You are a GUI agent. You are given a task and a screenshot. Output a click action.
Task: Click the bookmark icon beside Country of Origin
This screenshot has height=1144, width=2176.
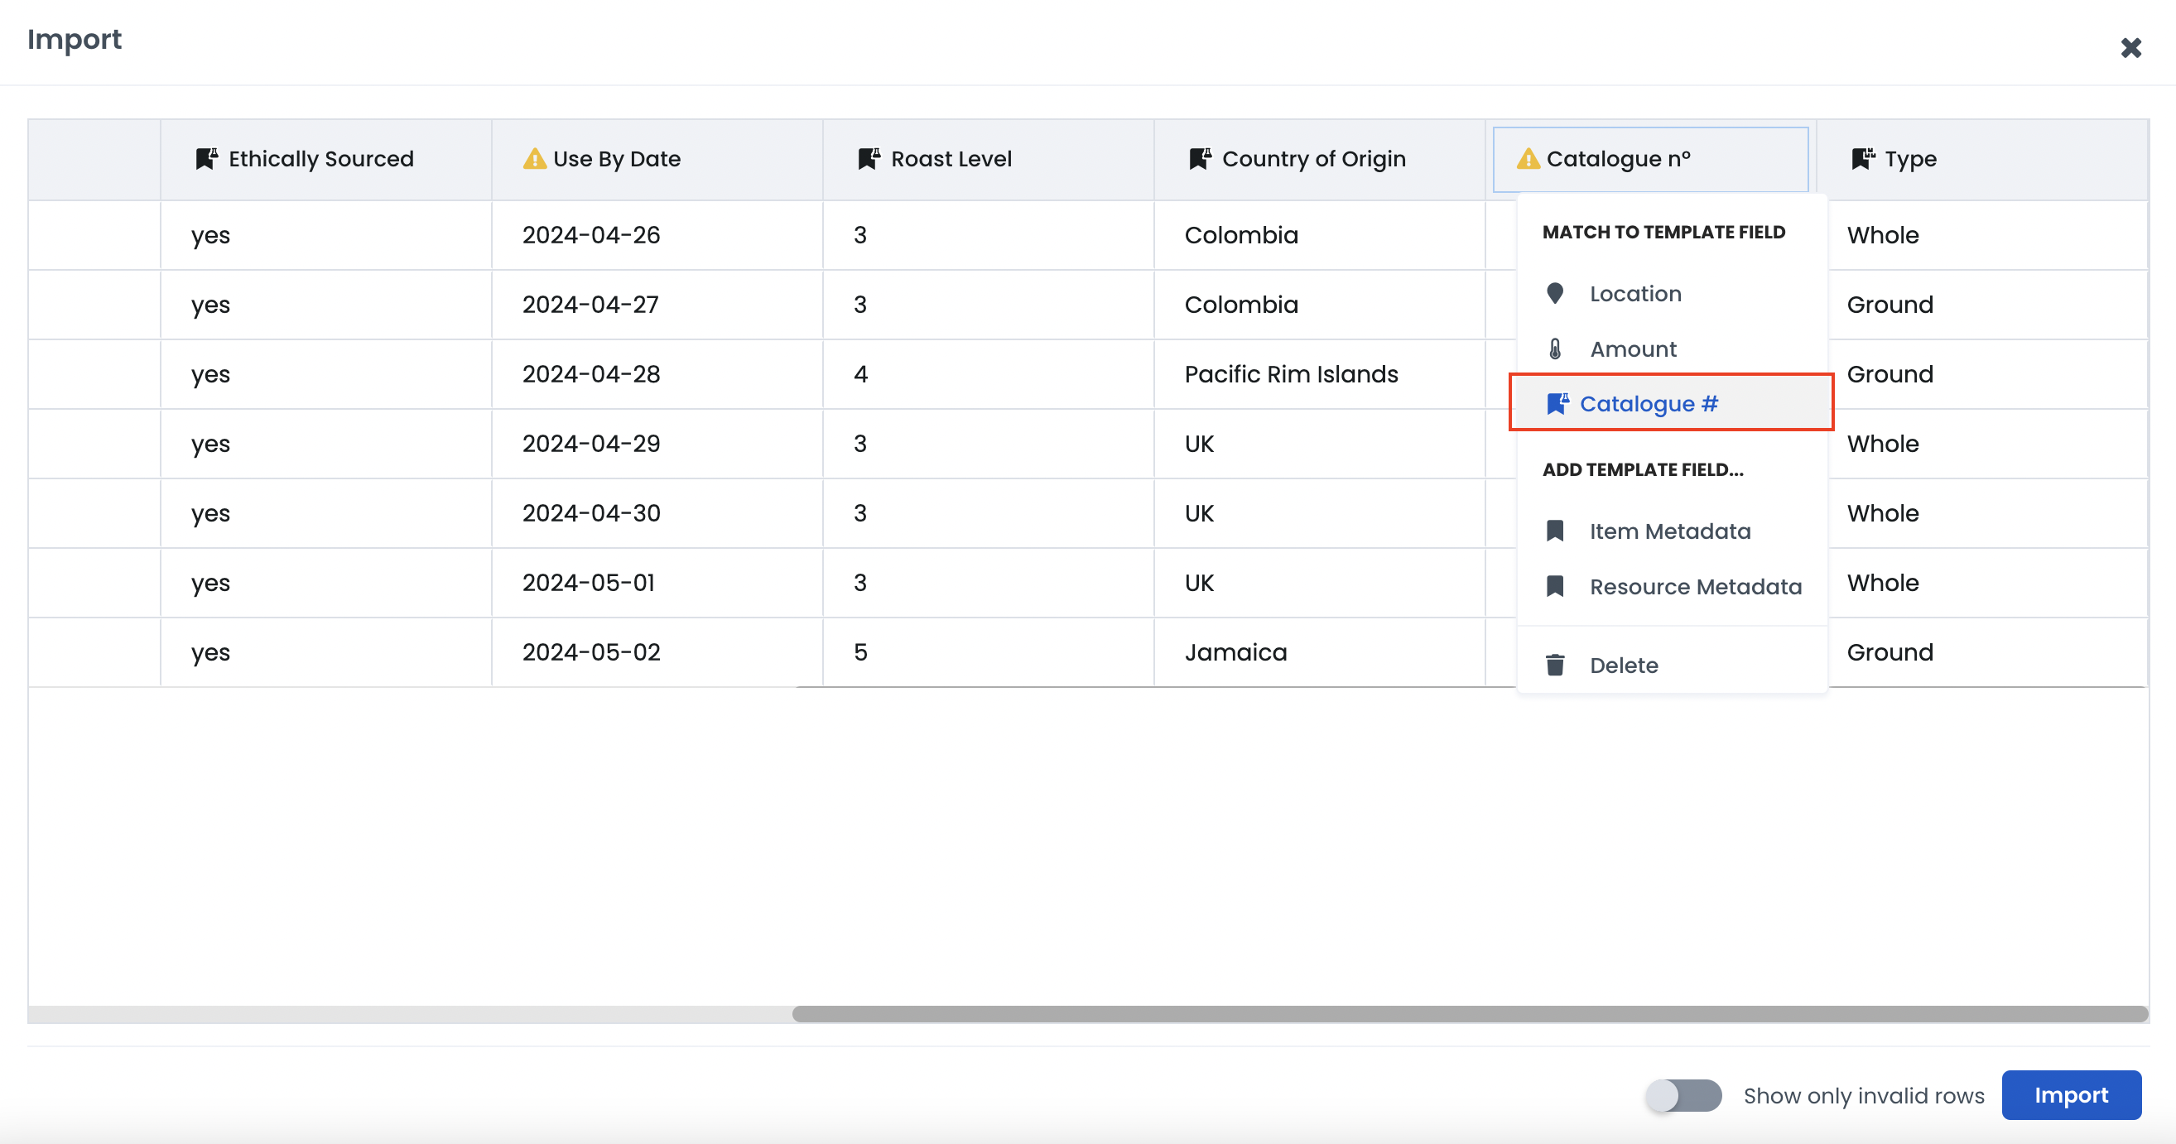pyautogui.click(x=1200, y=159)
